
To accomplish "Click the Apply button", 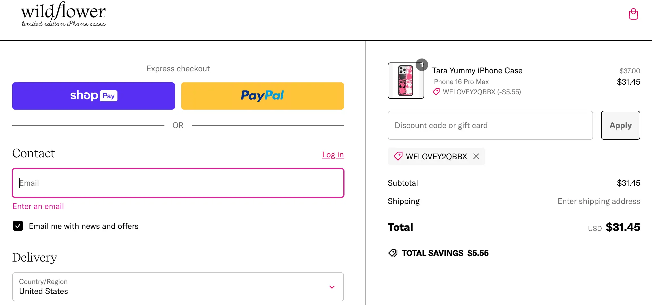I will click(620, 125).
